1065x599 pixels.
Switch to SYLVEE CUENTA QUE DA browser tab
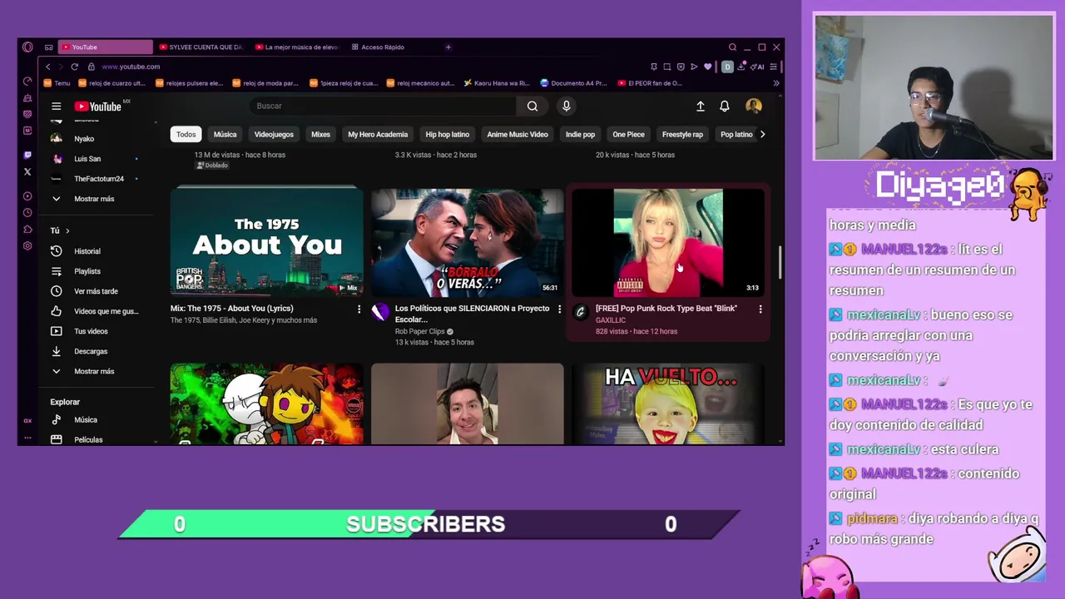click(201, 47)
